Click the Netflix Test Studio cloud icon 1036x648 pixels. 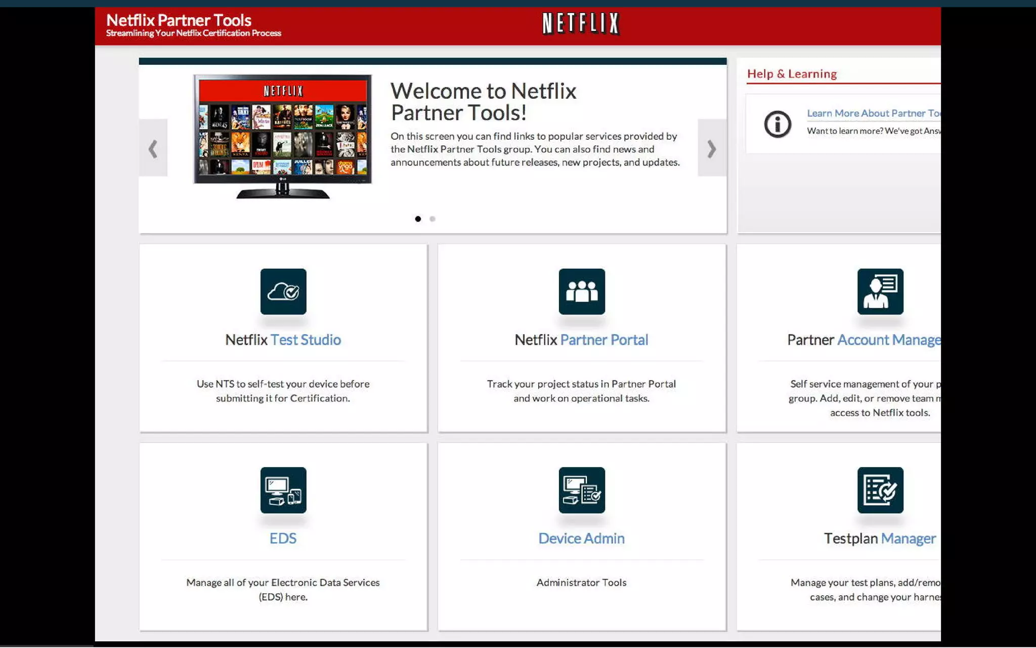pos(283,292)
